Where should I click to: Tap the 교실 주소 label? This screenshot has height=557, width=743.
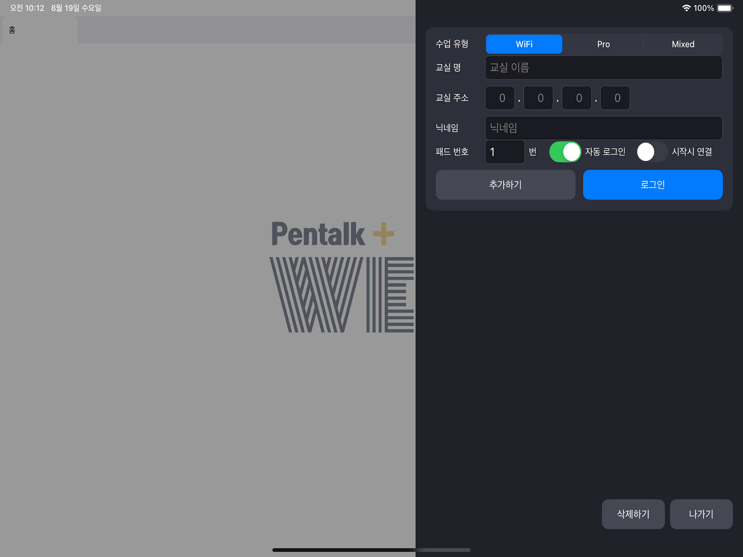452,98
